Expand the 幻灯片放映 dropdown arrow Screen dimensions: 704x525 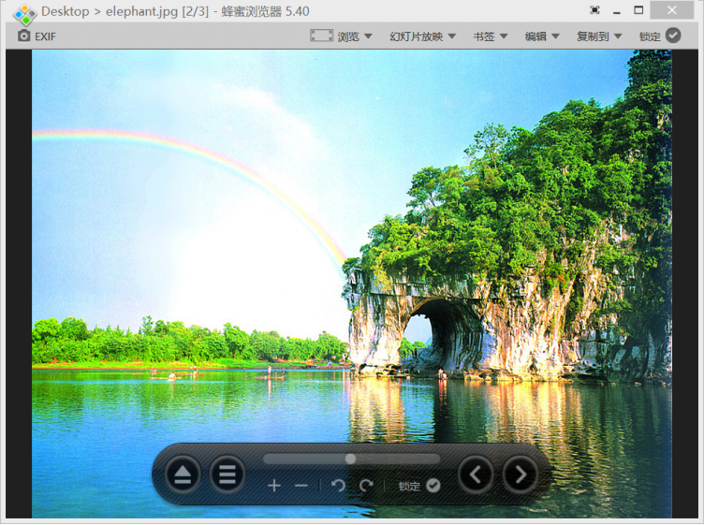point(451,36)
